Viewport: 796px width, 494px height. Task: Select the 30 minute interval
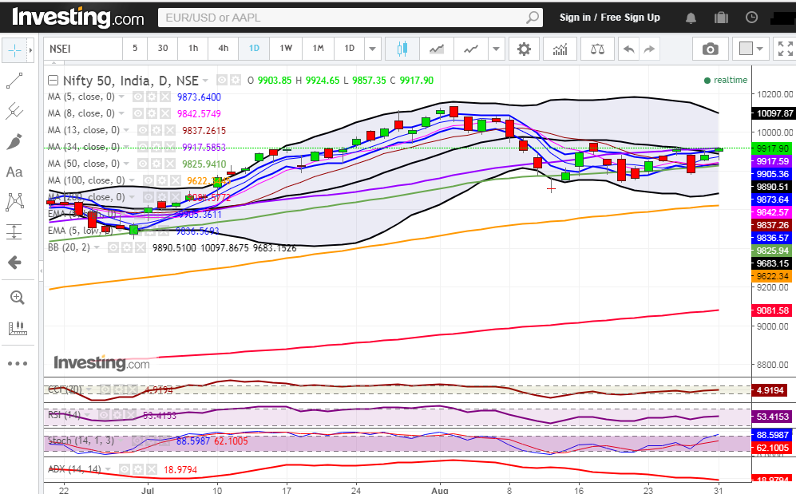click(162, 48)
